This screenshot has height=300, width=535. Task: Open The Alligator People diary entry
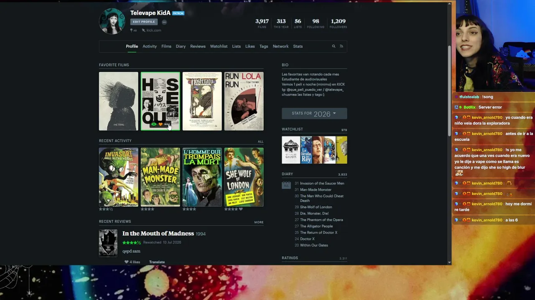point(316,226)
